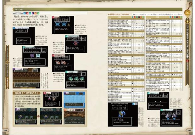Viewport: 195px width, 135px height.
Task: Click the gold medallion ornament at top right
Action: tap(190, 14)
